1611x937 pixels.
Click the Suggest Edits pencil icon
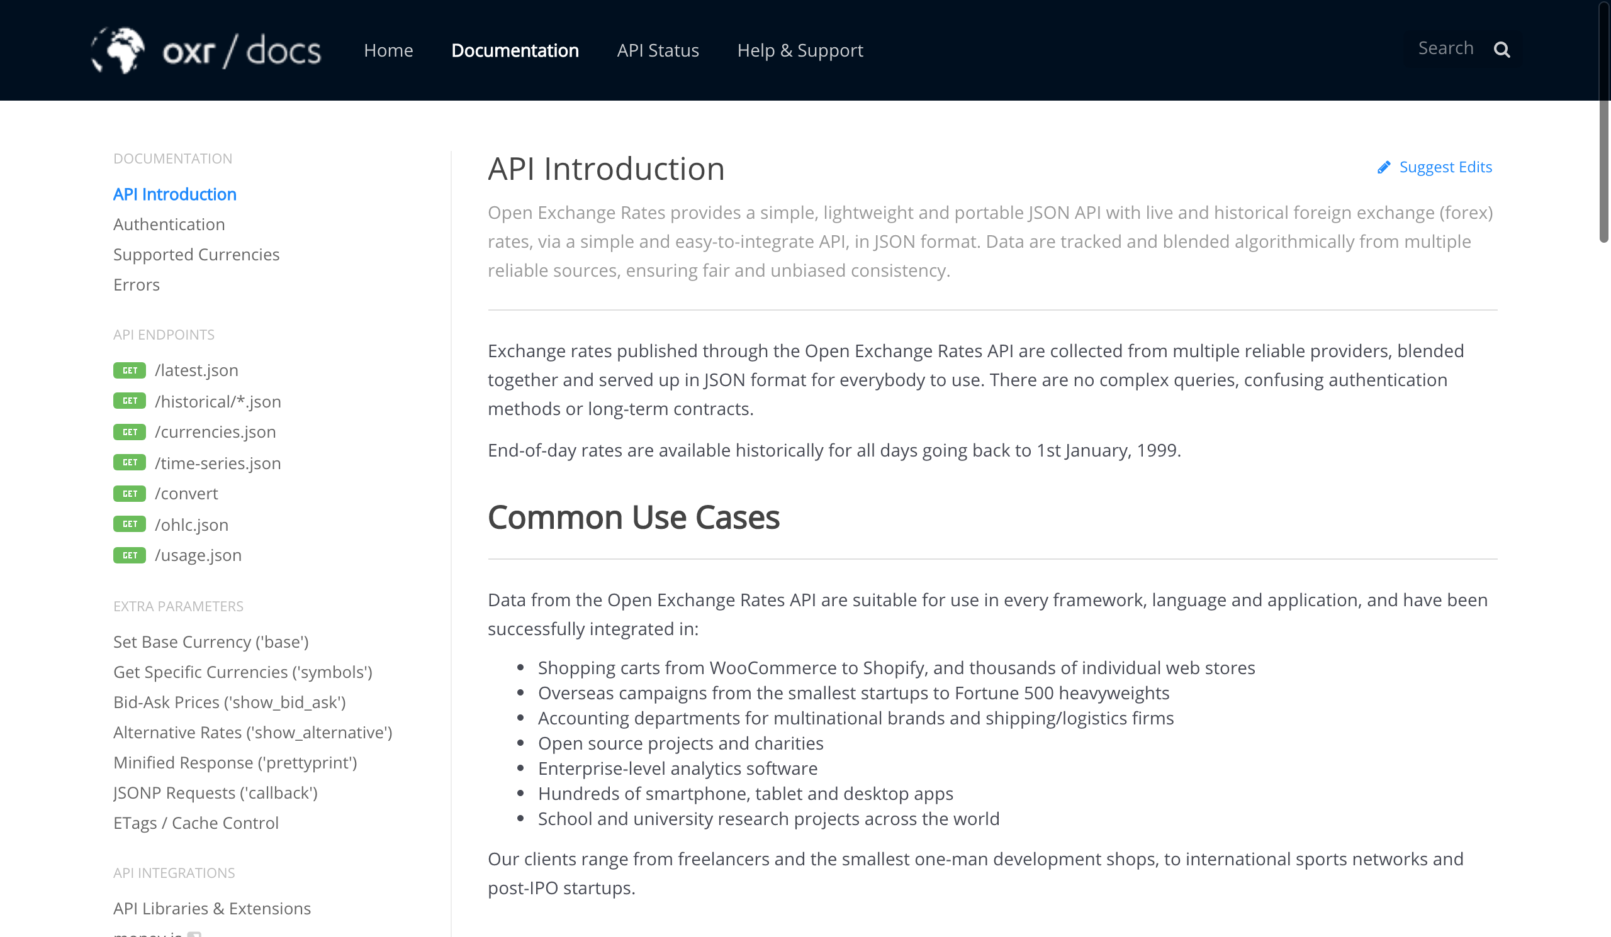point(1384,167)
